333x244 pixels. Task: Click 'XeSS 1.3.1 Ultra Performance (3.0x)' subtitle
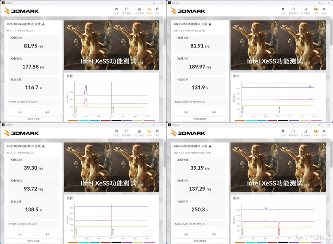[x=192, y=153]
